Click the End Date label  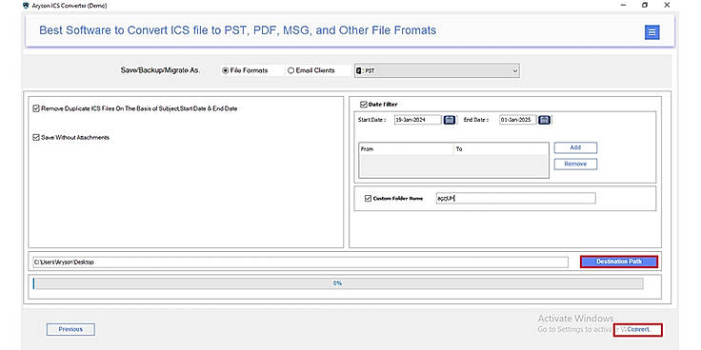pyautogui.click(x=475, y=120)
